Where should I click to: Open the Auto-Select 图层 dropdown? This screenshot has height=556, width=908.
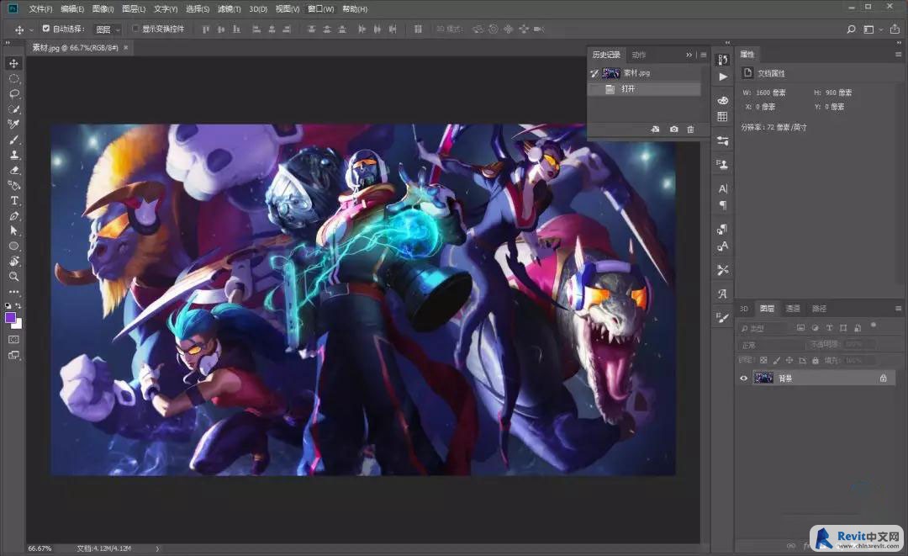pos(108,29)
